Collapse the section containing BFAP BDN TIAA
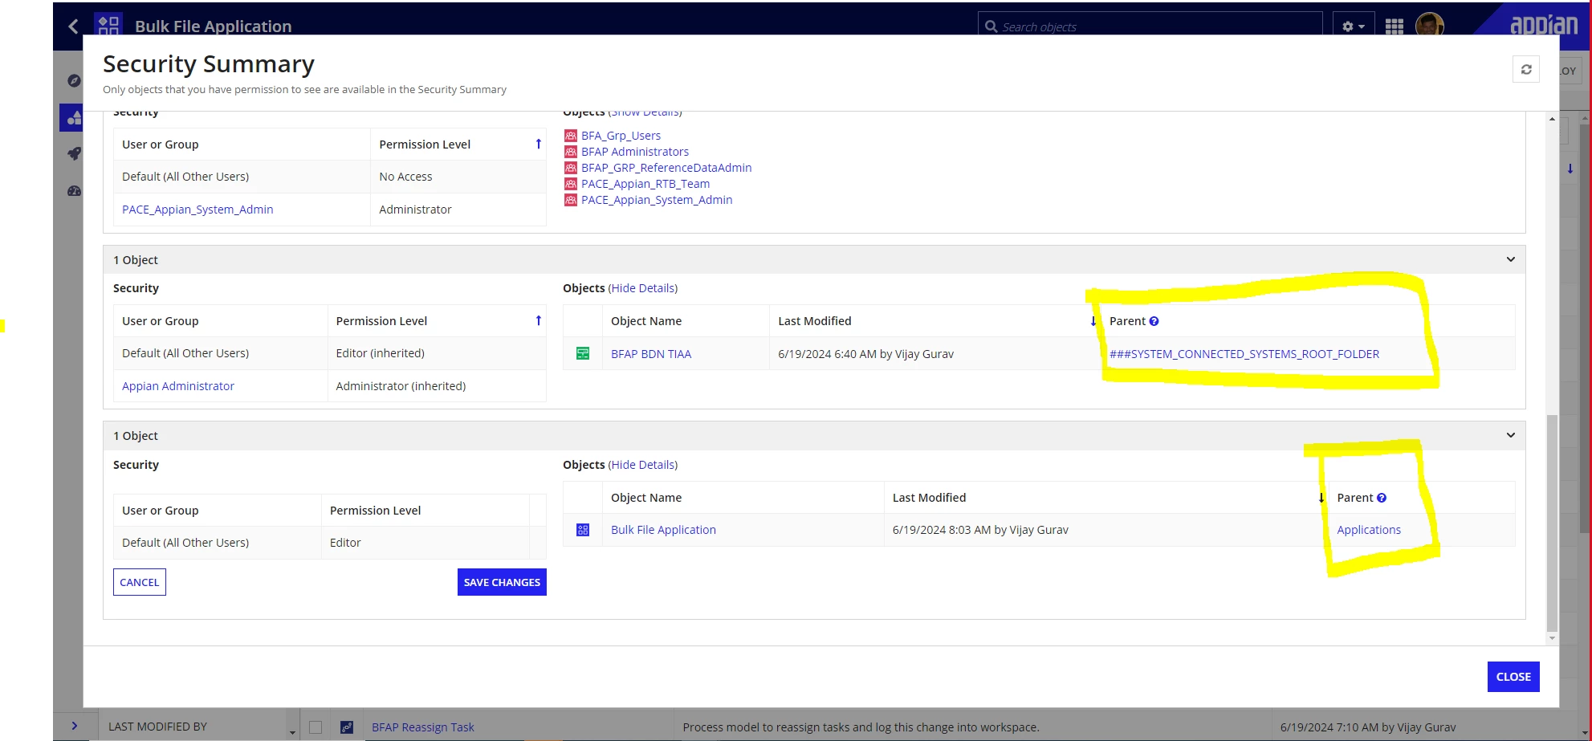 tap(1510, 259)
